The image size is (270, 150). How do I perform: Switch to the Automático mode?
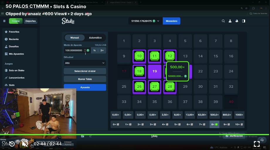click(95, 38)
